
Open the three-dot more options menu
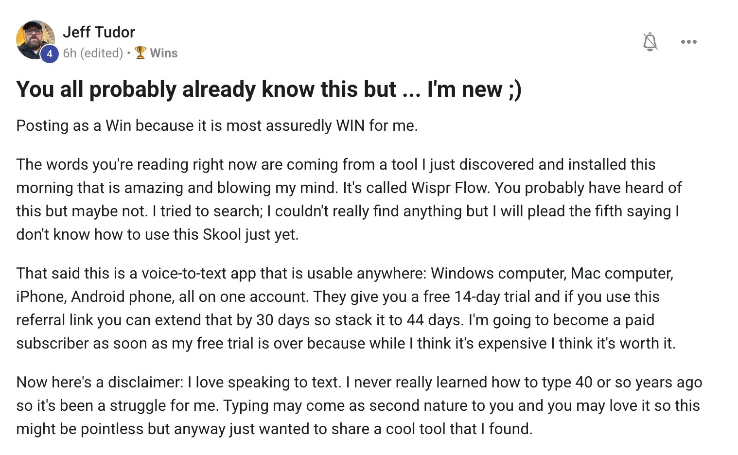point(689,42)
